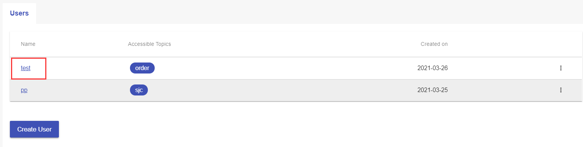Open three-dot options menu for user pp
Image resolution: width=583 pixels, height=147 pixels.
click(561, 90)
